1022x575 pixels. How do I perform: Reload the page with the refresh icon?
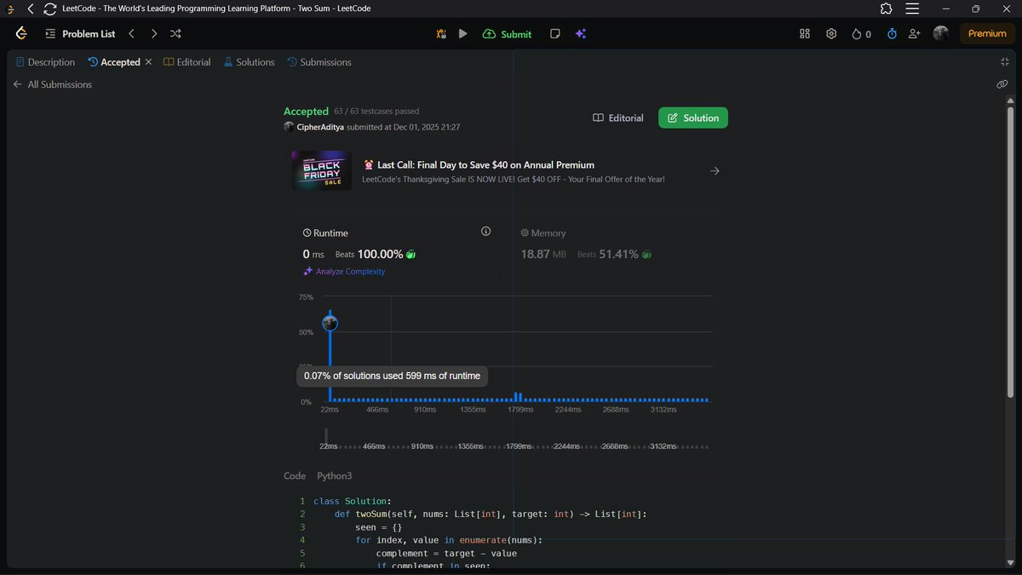[49, 9]
